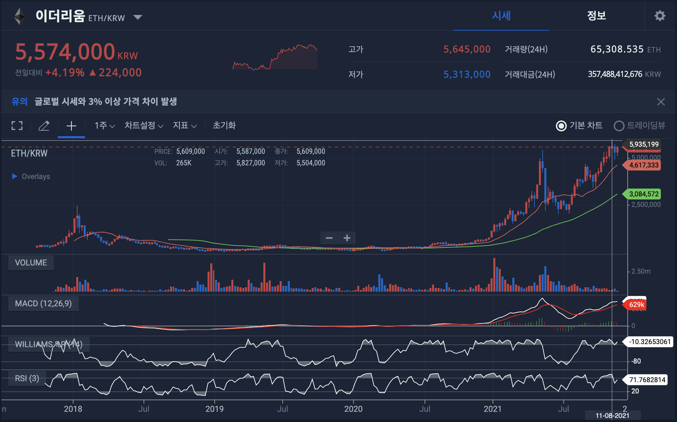Zoom in chart with plus button
The image size is (677, 422).
click(x=347, y=238)
